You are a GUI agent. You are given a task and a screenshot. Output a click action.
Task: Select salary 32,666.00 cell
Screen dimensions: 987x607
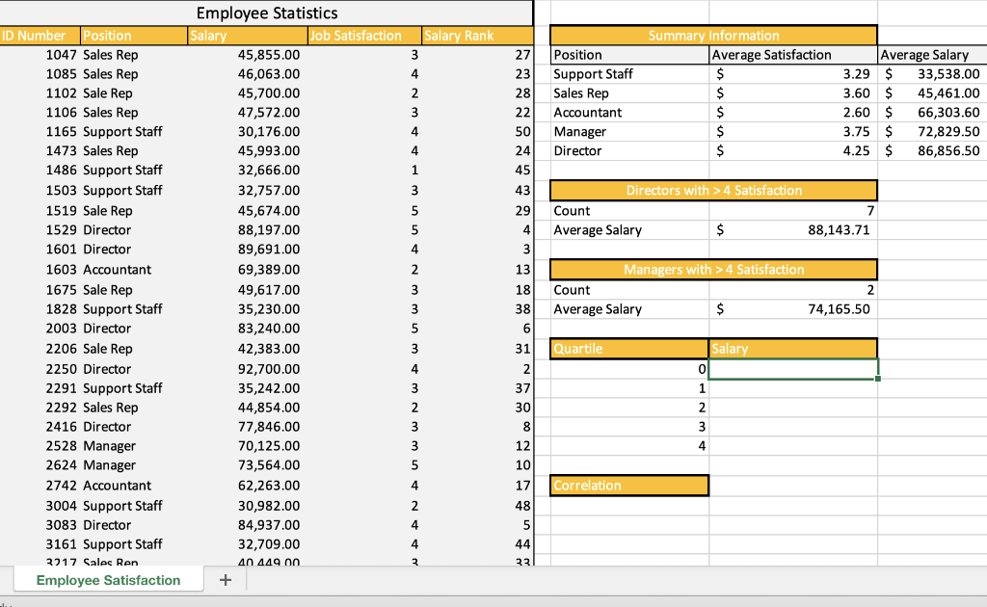(248, 171)
